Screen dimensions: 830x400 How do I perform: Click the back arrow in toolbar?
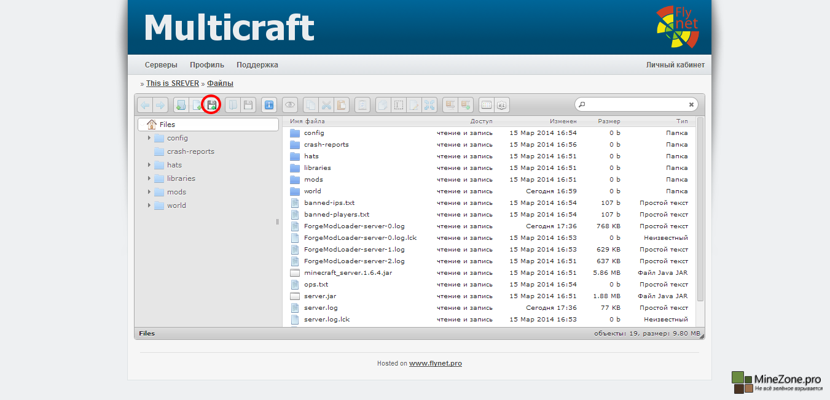(144, 105)
